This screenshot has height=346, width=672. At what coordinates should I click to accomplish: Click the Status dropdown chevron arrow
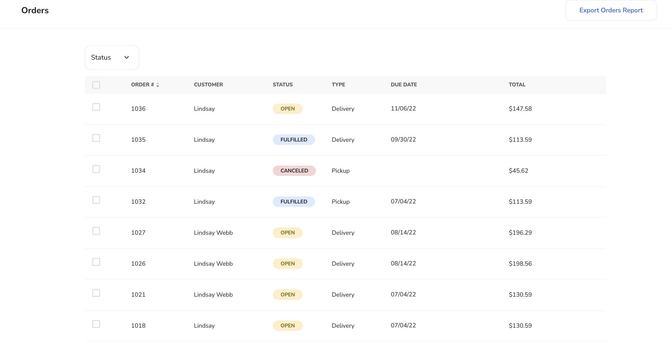point(127,57)
